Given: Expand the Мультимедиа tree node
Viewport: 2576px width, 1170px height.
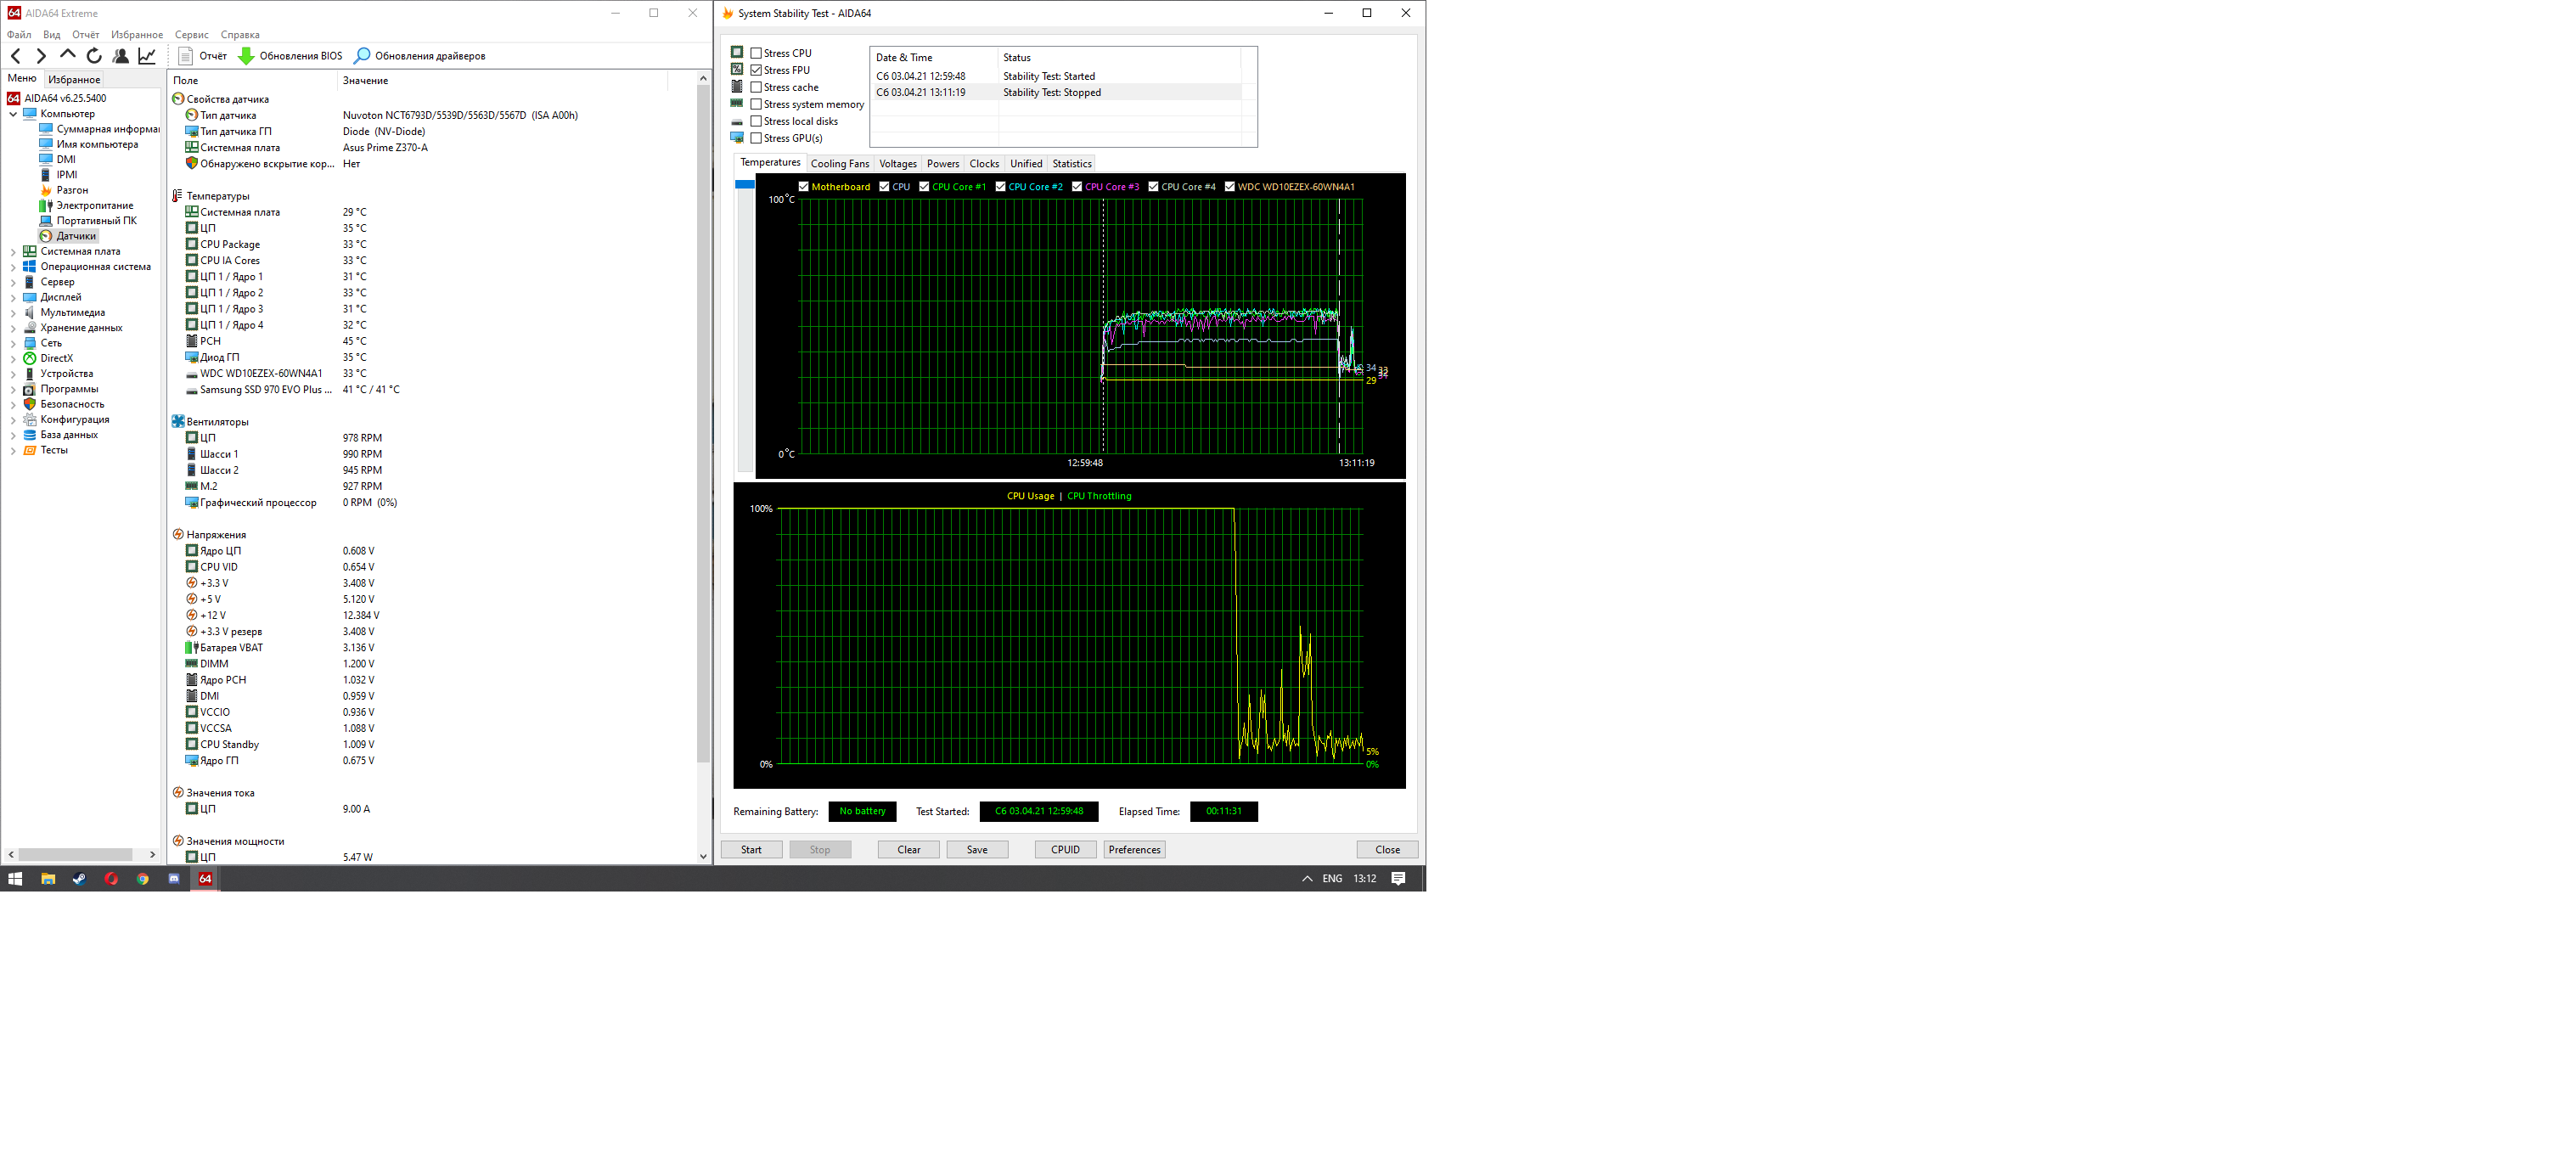Looking at the screenshot, I should [13, 313].
